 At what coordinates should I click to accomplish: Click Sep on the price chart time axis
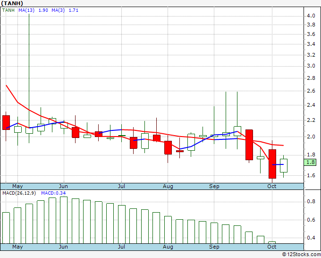tap(214, 186)
